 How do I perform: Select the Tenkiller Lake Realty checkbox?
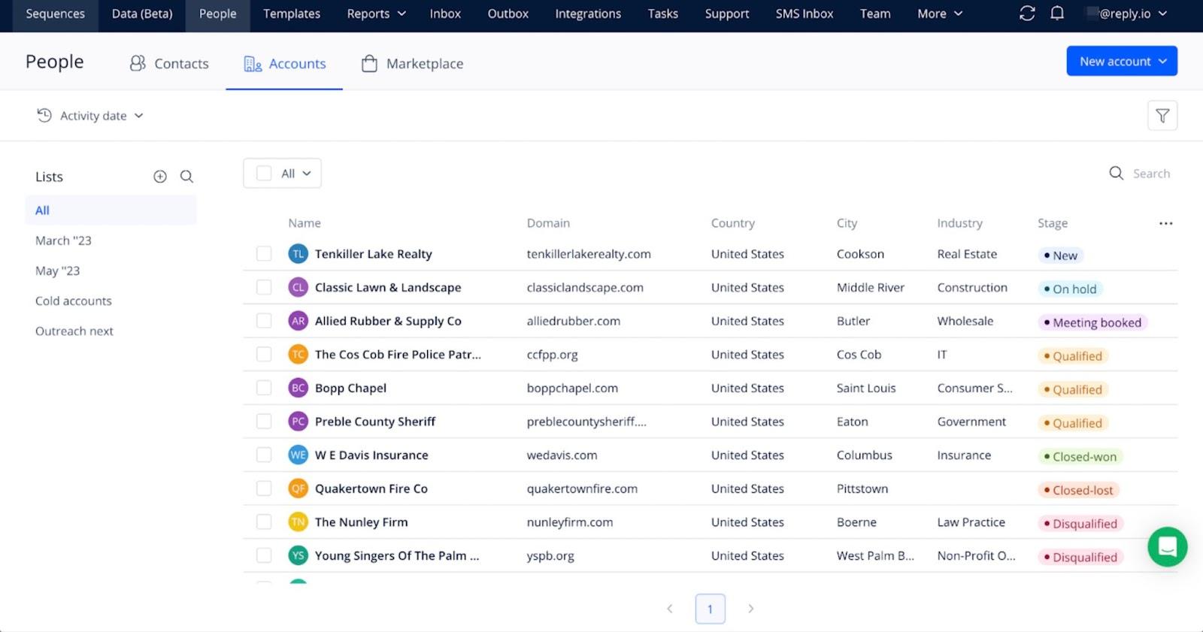click(264, 254)
